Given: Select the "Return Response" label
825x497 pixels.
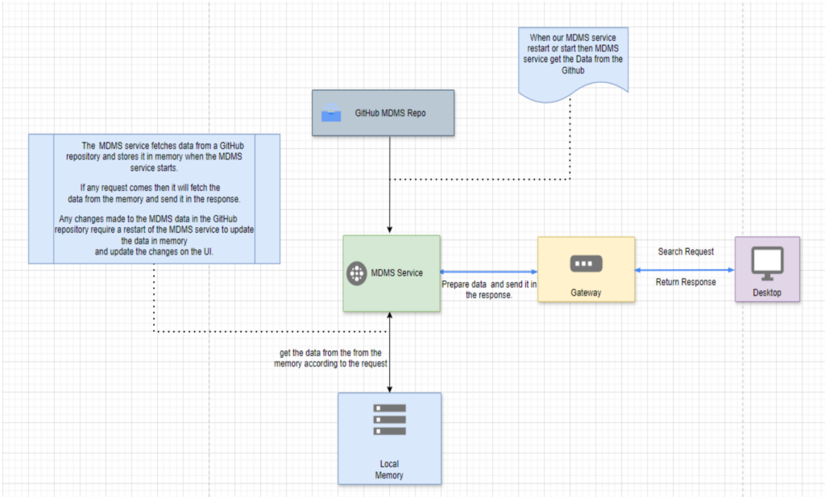Looking at the screenshot, I should pyautogui.click(x=686, y=282).
